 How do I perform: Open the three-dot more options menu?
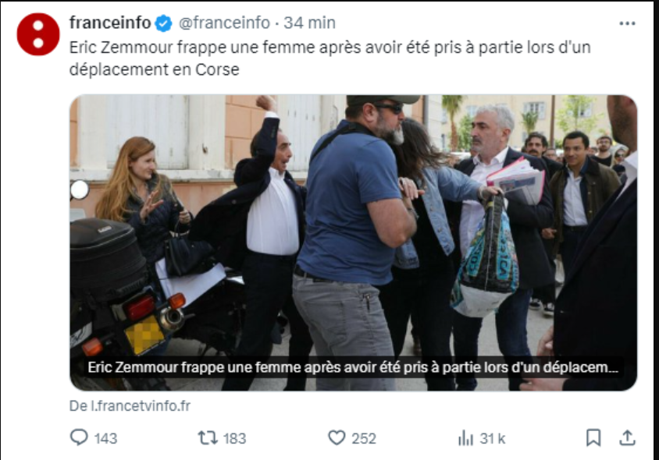[627, 23]
